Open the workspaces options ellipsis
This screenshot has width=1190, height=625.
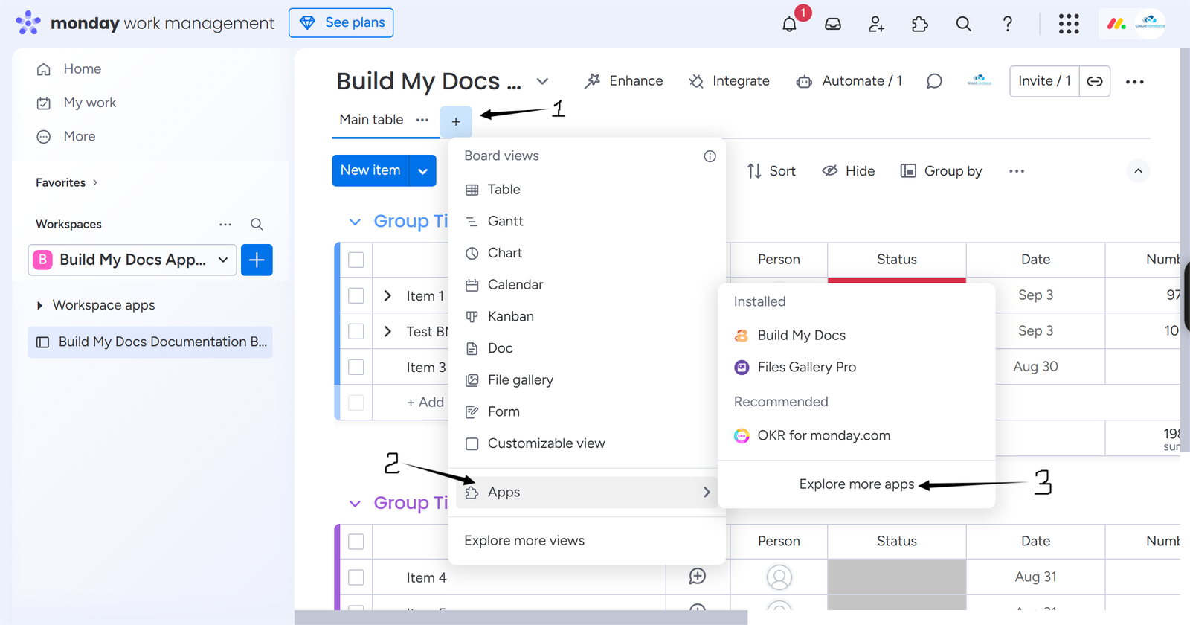tap(225, 224)
